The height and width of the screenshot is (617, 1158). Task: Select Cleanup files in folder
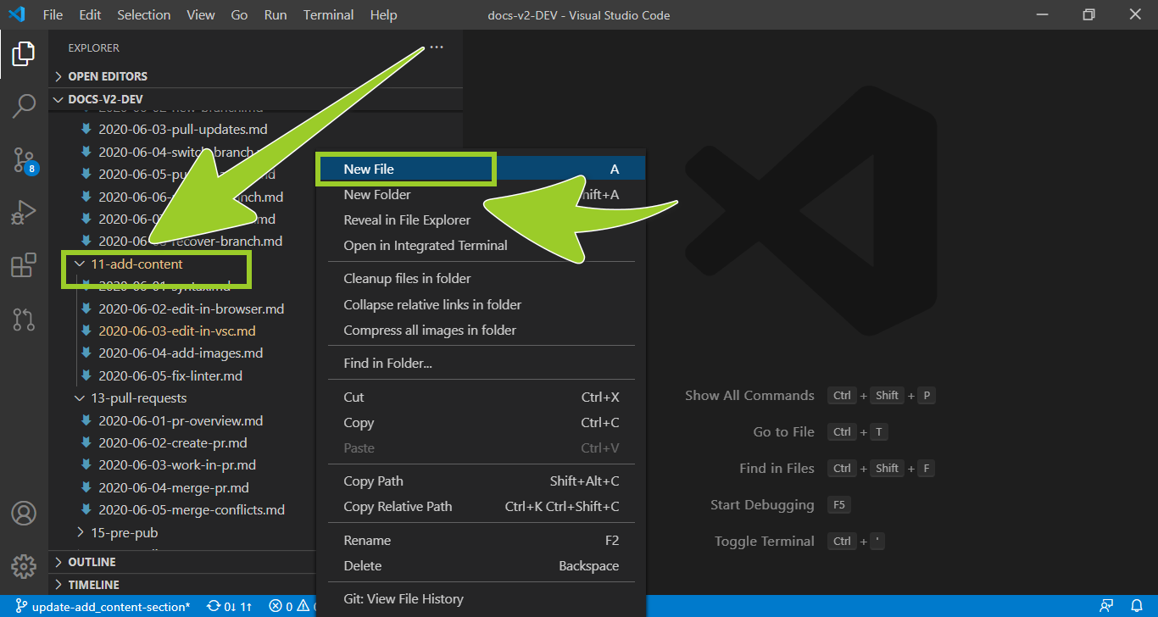pyautogui.click(x=481, y=279)
